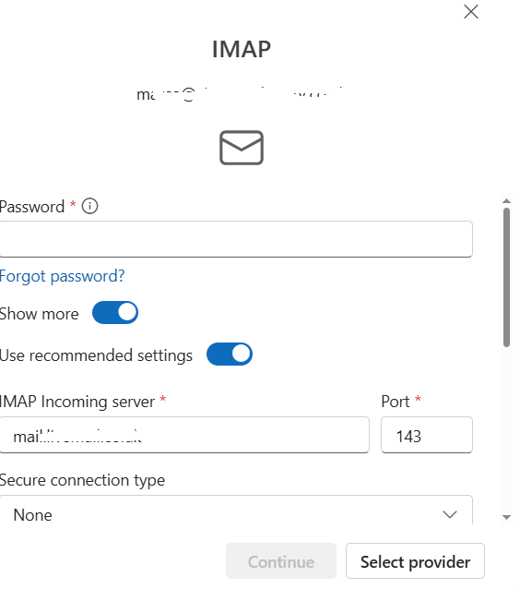
Task: Open the Forgot password link
Action: tap(62, 276)
